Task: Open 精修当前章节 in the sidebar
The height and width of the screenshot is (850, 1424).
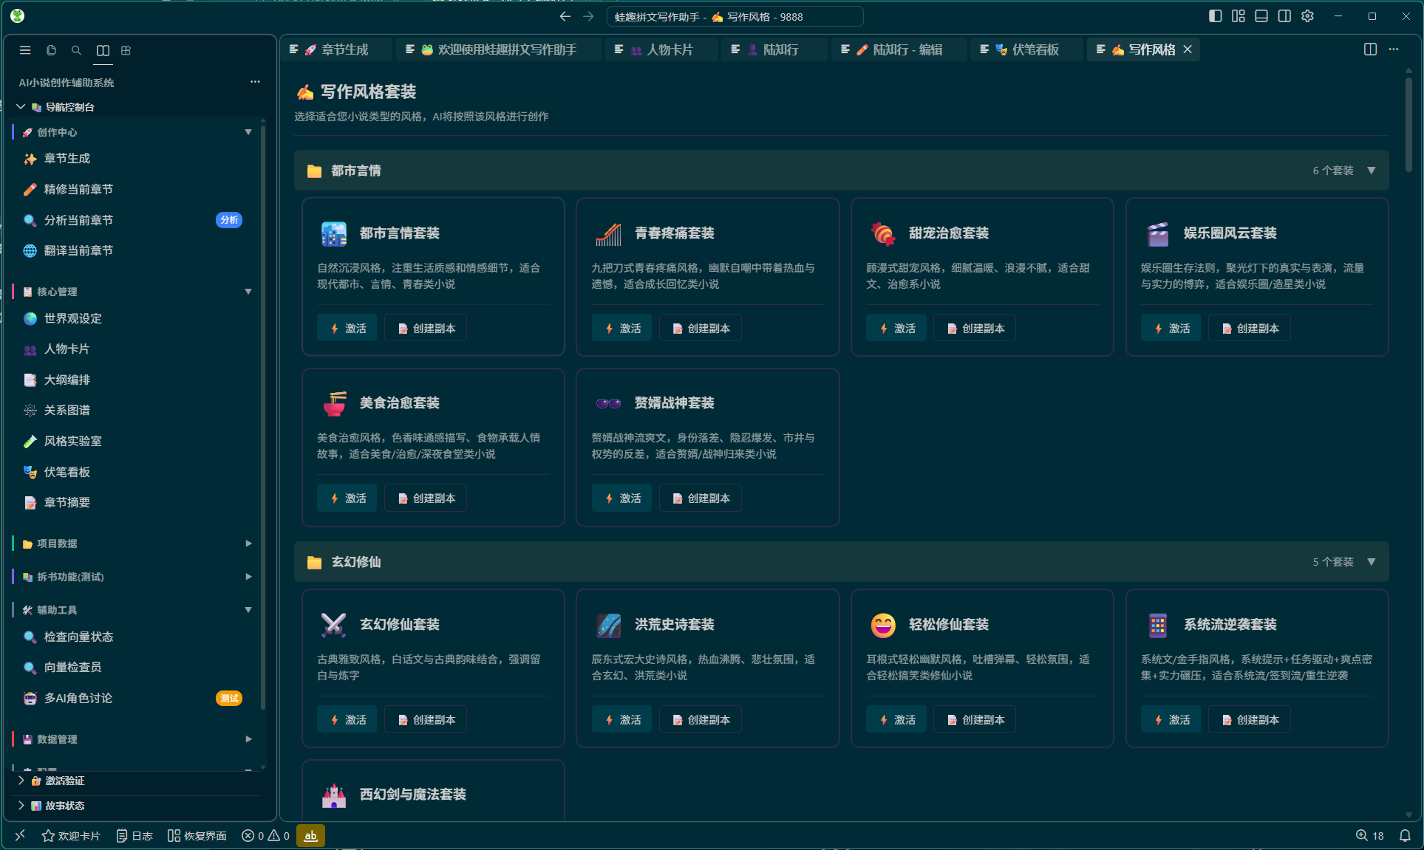Action: [x=132, y=190]
